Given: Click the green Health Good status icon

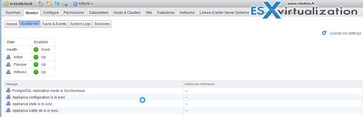Looking at the screenshot, I should [36, 50].
